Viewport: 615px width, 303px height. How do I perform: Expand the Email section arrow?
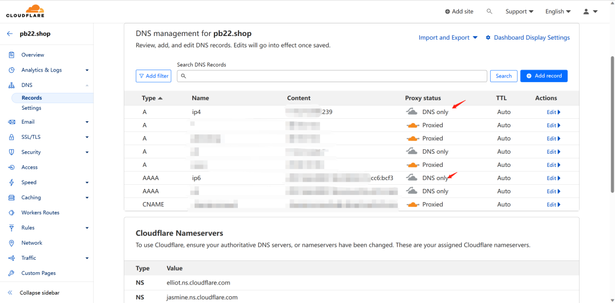pyautogui.click(x=87, y=122)
